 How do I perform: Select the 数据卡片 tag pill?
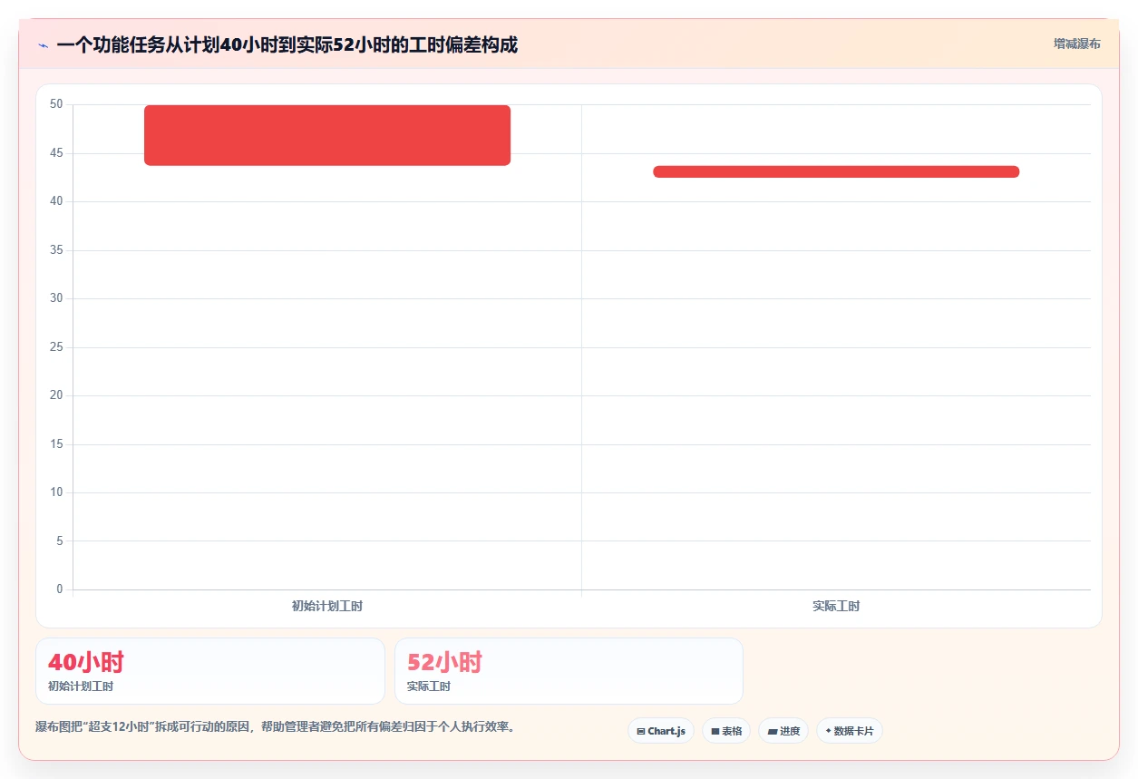point(850,731)
